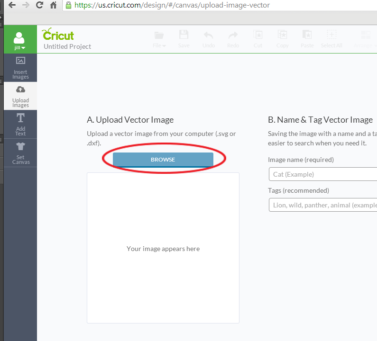Click the Paste toolbar icon
This screenshot has height=341, width=377.
tap(307, 39)
